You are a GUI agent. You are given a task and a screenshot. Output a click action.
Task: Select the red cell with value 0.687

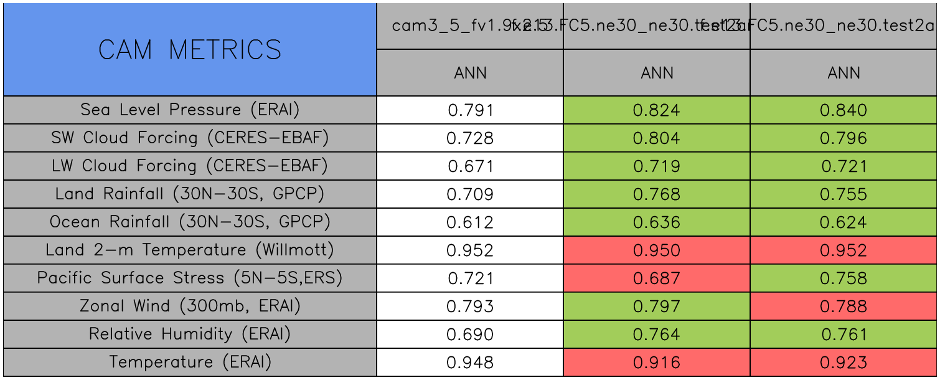tap(657, 278)
